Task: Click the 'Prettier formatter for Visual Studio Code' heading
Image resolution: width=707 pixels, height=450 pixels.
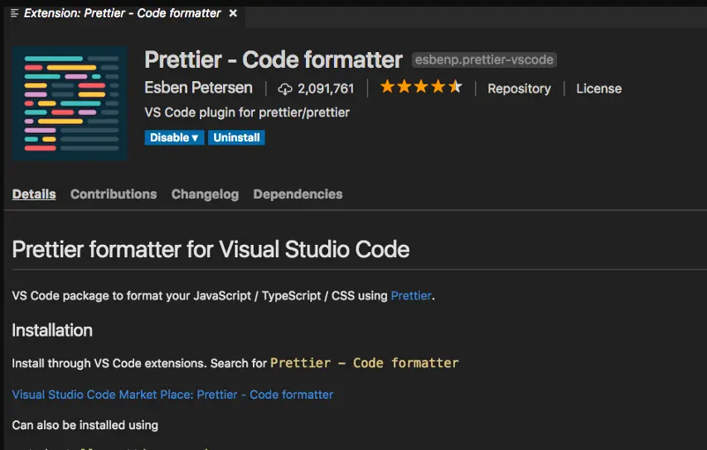Action: pos(211,249)
